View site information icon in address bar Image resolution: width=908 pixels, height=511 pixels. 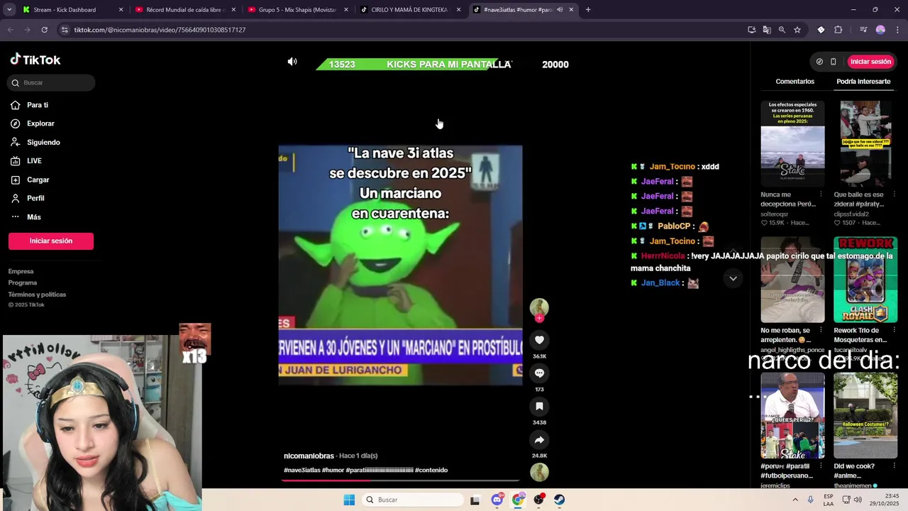click(x=65, y=30)
